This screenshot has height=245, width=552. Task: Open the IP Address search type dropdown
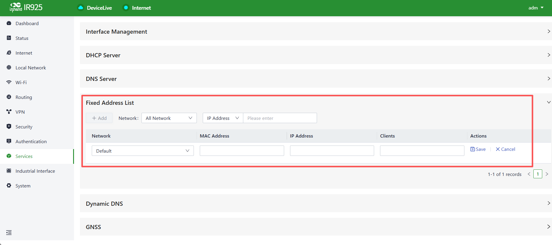coord(223,118)
